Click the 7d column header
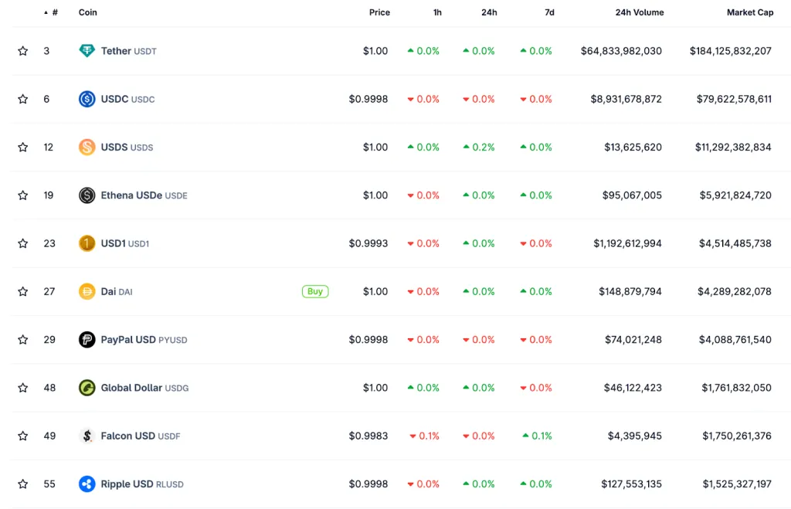This screenshot has height=509, width=791. (x=548, y=12)
